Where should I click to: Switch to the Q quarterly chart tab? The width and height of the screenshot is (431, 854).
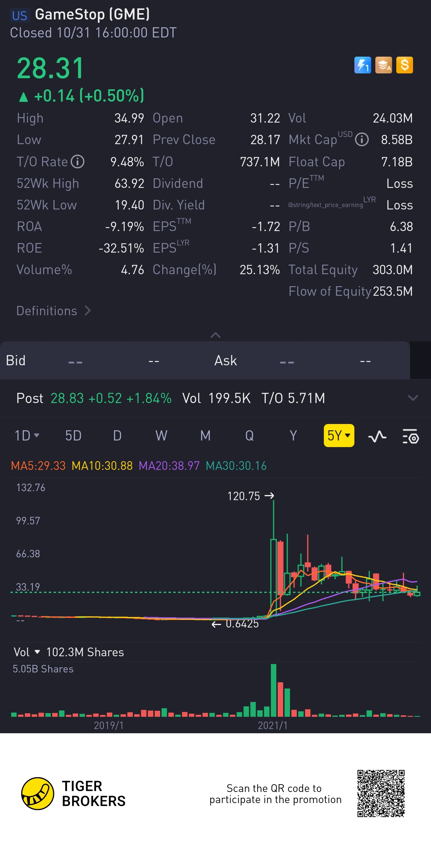click(x=249, y=436)
